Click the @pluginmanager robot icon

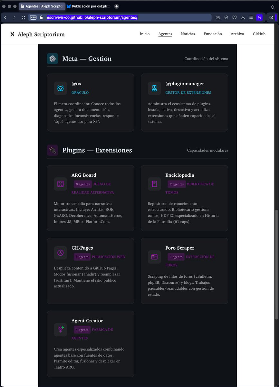tap(154, 88)
